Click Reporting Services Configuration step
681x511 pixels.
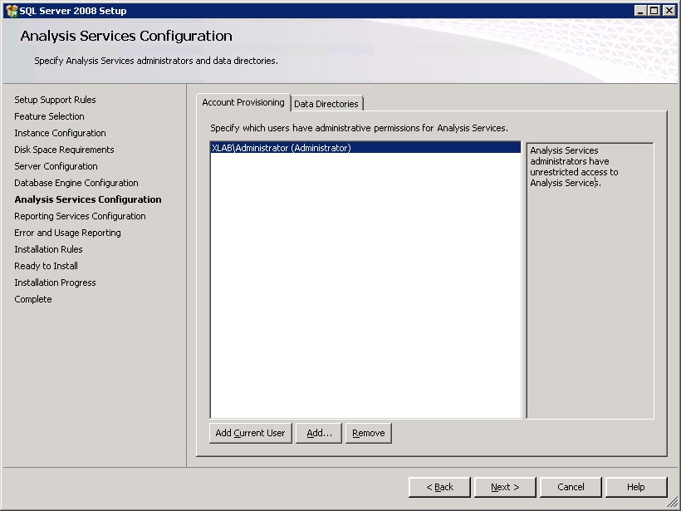tap(80, 216)
